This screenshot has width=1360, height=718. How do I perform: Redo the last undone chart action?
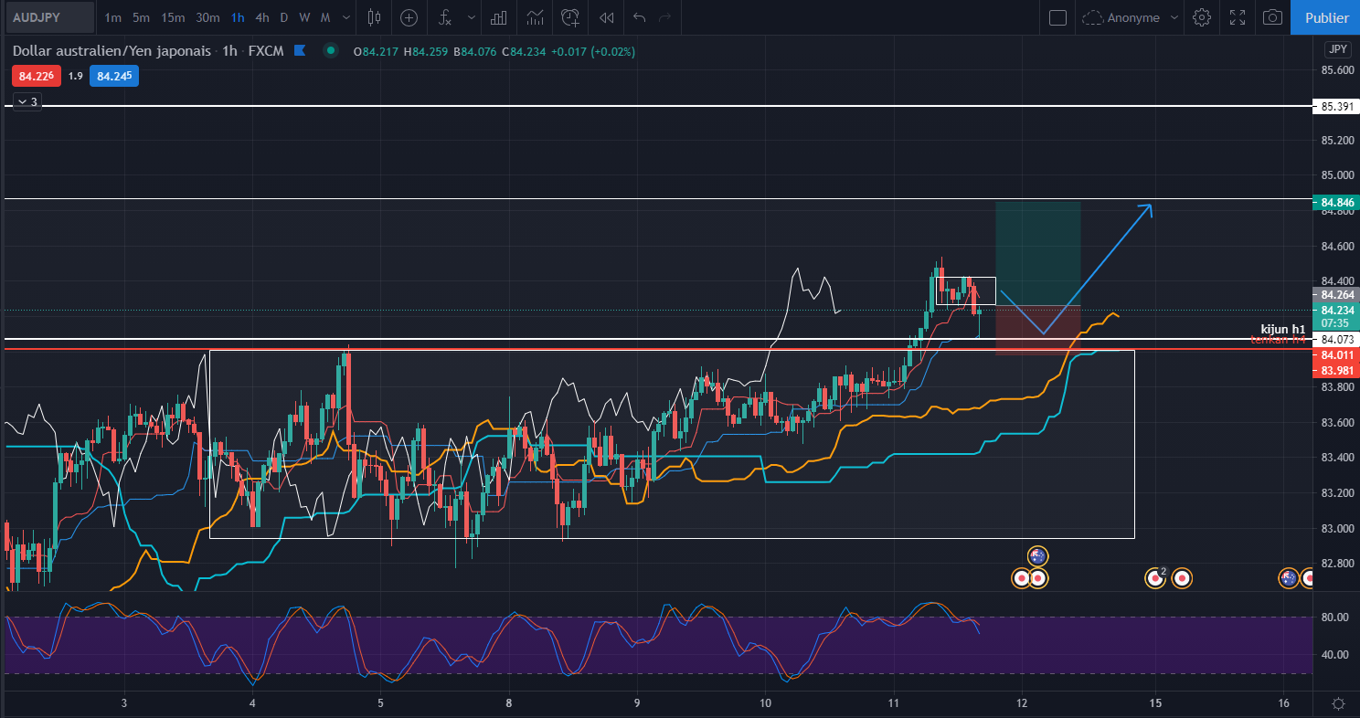pyautogui.click(x=665, y=17)
